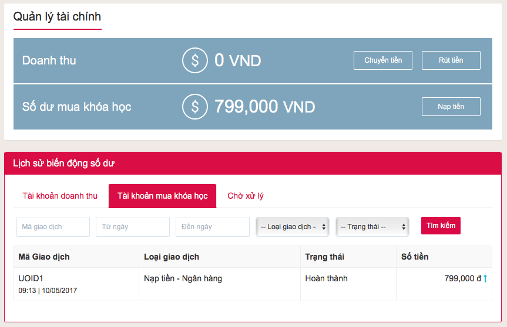The height and width of the screenshot is (327, 507).
Task: Click the Mã Giao dịch column header
Action: (44, 257)
